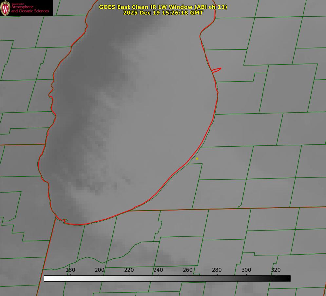Click the University of Wisconsin crest logo
The image size is (326, 296).
pyautogui.click(x=5, y=8)
